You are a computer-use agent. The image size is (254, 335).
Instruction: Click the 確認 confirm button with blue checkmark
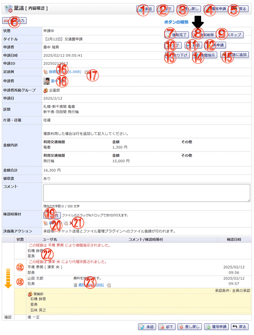click(193, 45)
